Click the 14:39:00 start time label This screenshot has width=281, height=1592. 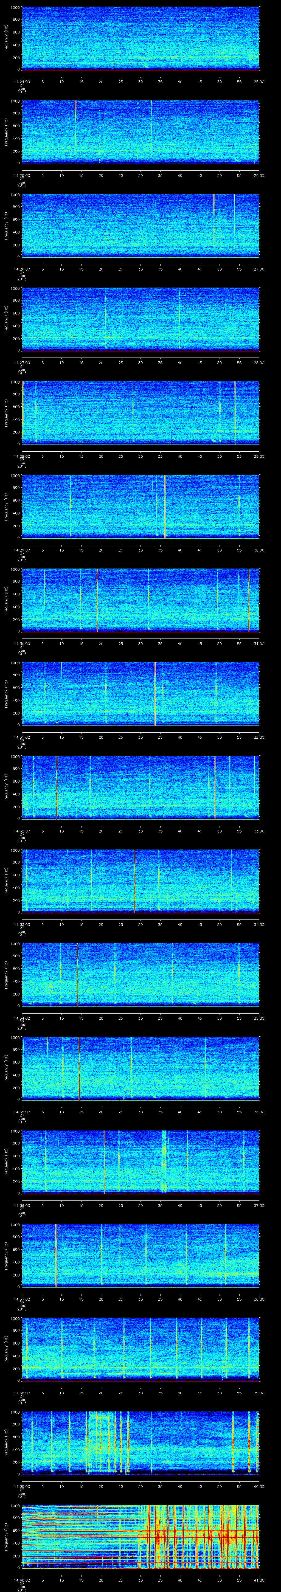point(22,1486)
